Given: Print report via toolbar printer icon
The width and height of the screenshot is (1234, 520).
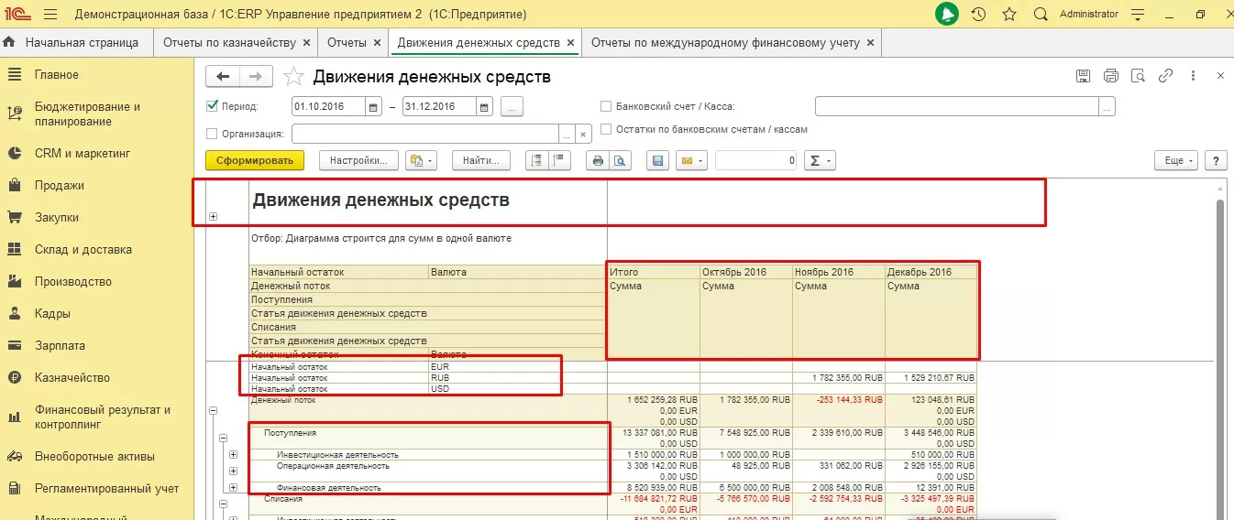Looking at the screenshot, I should click(599, 160).
